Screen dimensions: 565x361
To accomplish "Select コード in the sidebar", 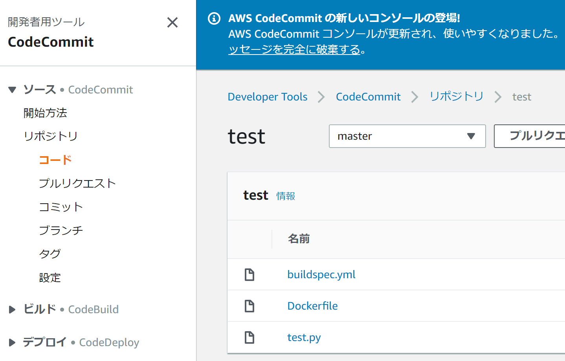I will click(55, 160).
